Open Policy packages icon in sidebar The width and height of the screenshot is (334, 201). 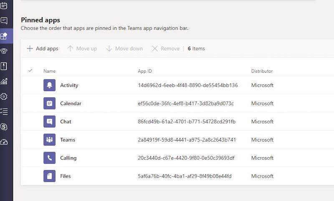(4, 66)
